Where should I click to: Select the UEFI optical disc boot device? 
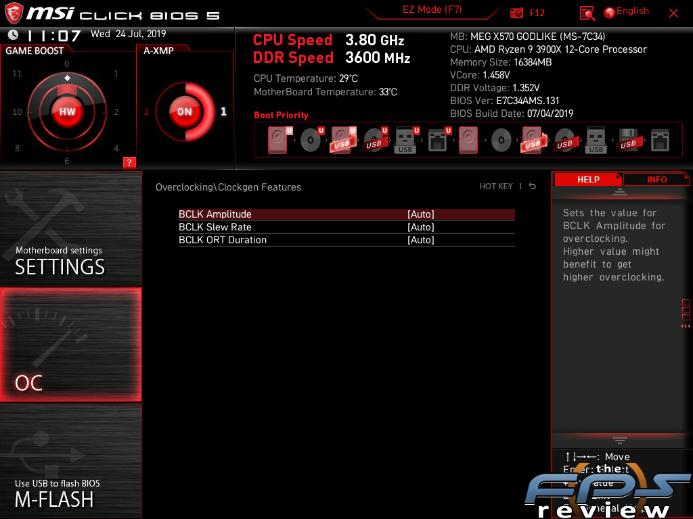[x=311, y=140]
